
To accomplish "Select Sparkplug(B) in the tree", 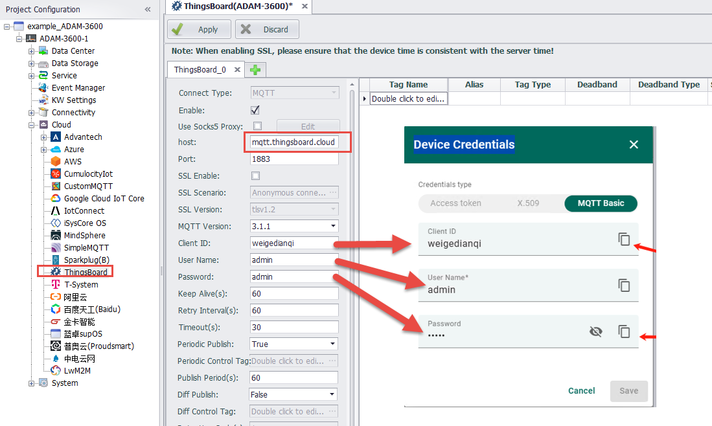I will 86,260.
